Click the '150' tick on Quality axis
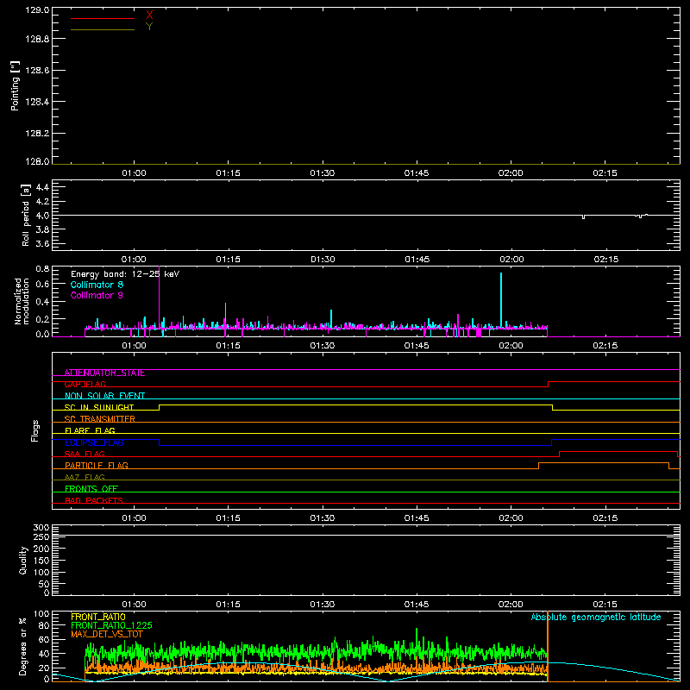Viewport: 690px width, 690px height. pyautogui.click(x=41, y=561)
